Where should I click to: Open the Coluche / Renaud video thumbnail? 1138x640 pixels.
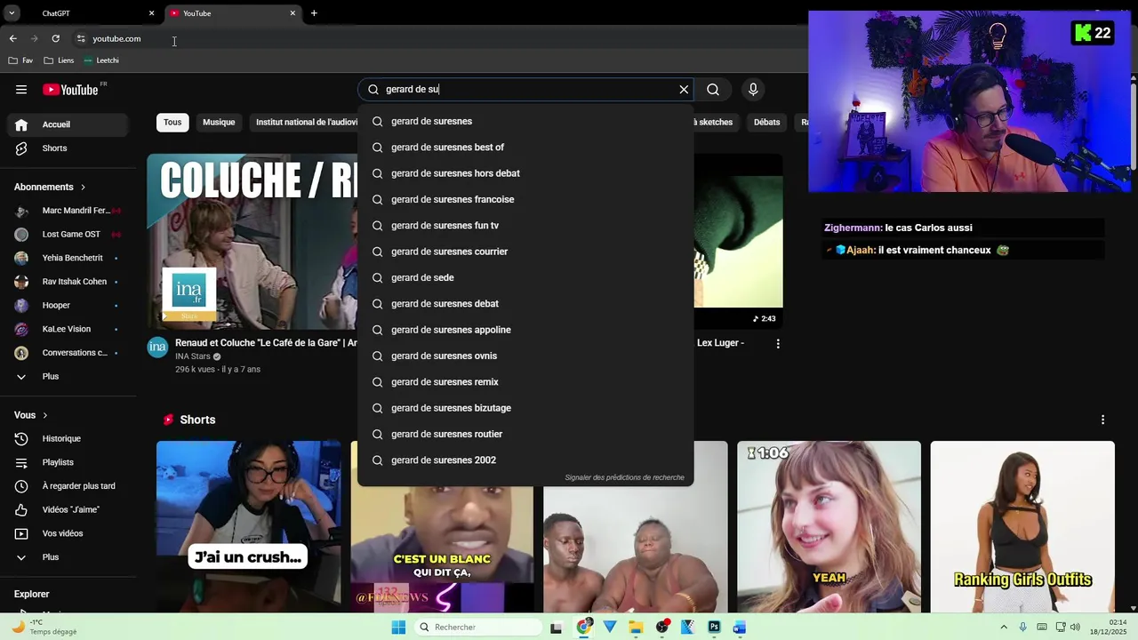[252, 242]
